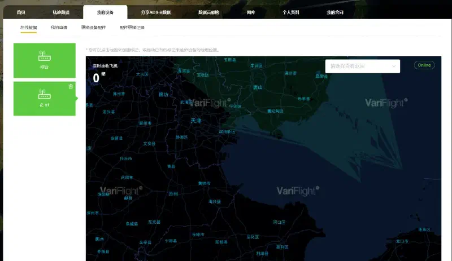Click the chevron arrow in the range dropdown
The width and height of the screenshot is (452, 261).
(394, 66)
